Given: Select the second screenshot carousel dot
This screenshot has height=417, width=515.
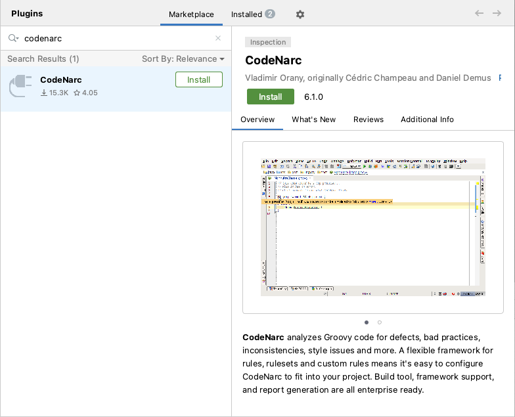Looking at the screenshot, I should (x=380, y=322).
